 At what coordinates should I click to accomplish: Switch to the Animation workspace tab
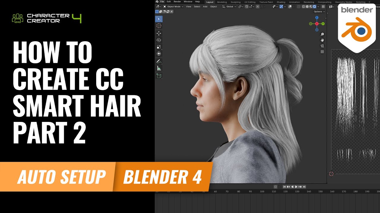click(294, 2)
